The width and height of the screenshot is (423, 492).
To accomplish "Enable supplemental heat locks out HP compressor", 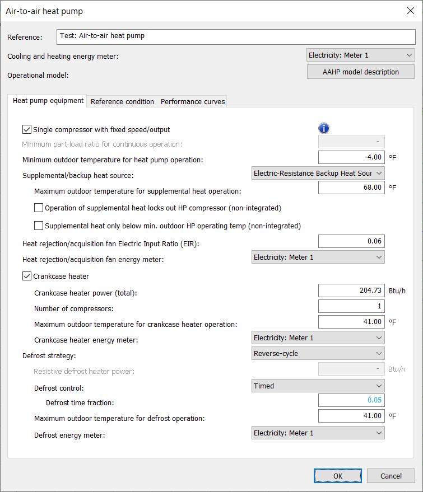I will click(x=39, y=208).
